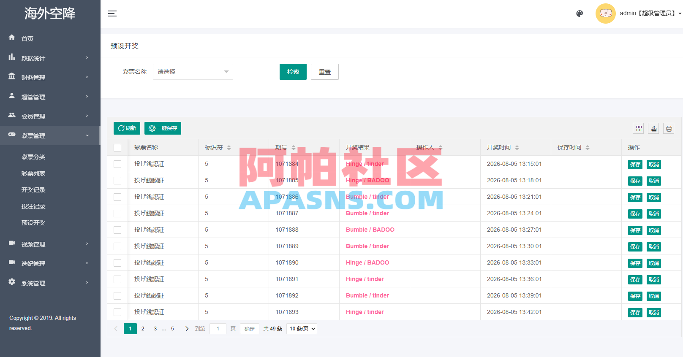This screenshot has height=357, width=683.
Task: Click the 重置 reset button
Action: 325,72
